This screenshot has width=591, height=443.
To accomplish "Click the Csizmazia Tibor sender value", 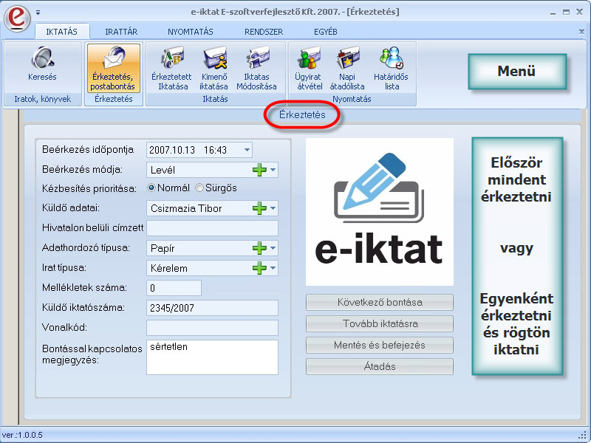I will tap(186, 209).
